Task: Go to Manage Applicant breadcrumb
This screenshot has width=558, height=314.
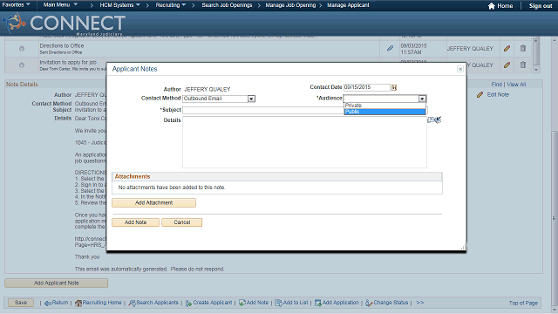Action: pos(348,5)
